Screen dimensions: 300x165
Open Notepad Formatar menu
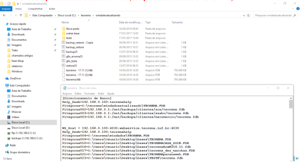click(x=90, y=93)
